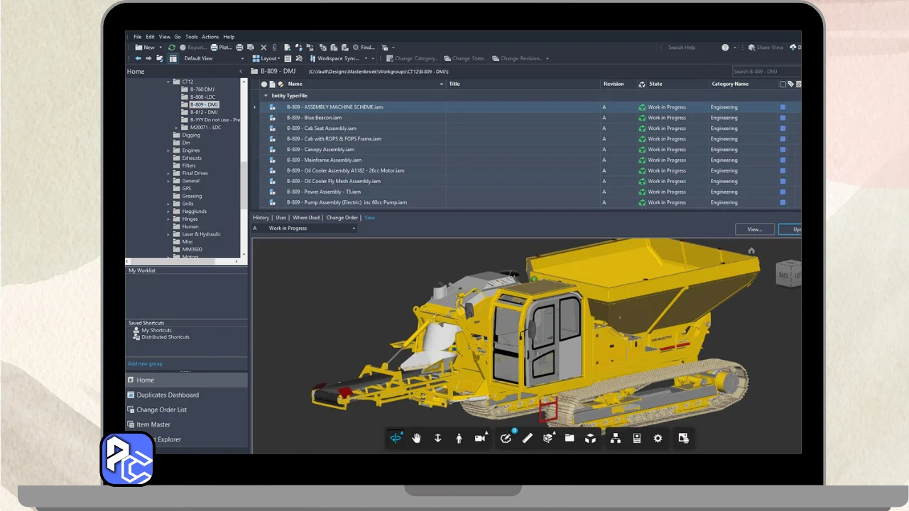Viewport: 909px width, 511px height.
Task: Activate the Pan hand tool
Action: coord(417,439)
